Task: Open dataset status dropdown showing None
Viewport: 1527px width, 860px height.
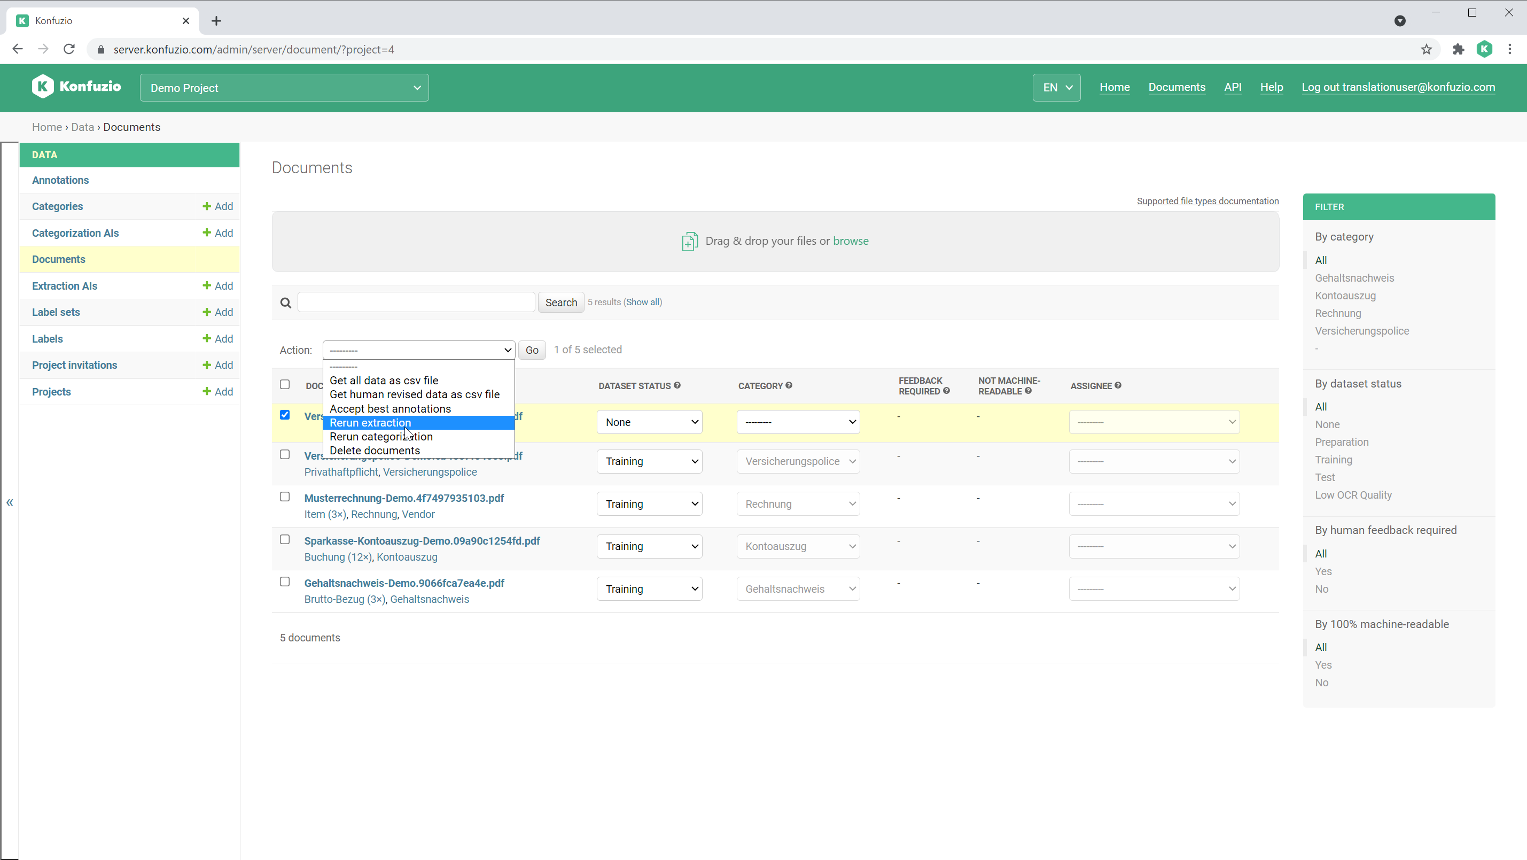Action: click(x=649, y=422)
